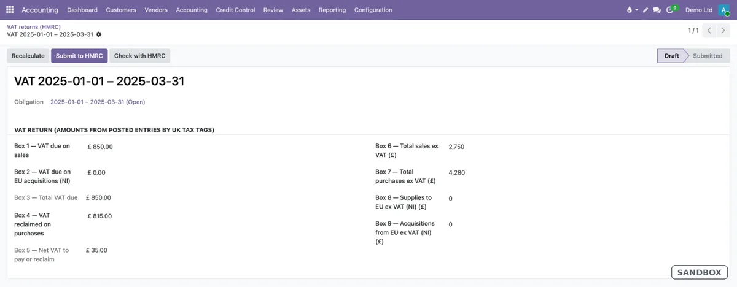Open obligation link 2025-01-01 – 2025-03-31 (Open)
The width and height of the screenshot is (737, 287).
click(x=98, y=102)
